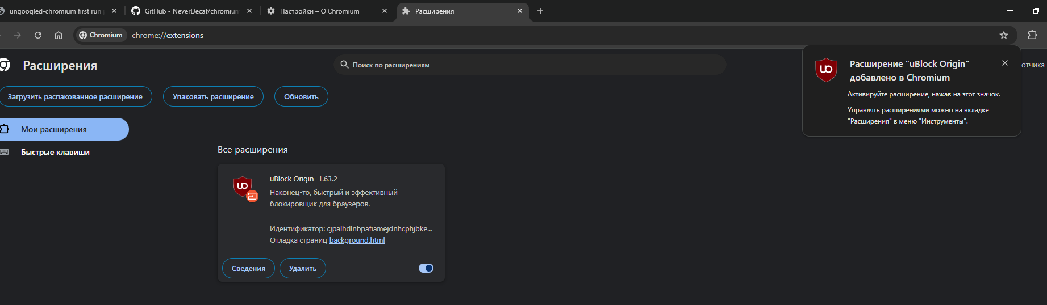Screen dimensions: 1047x305
Task: Click the notification title about uBlock Origin
Action: pos(909,70)
